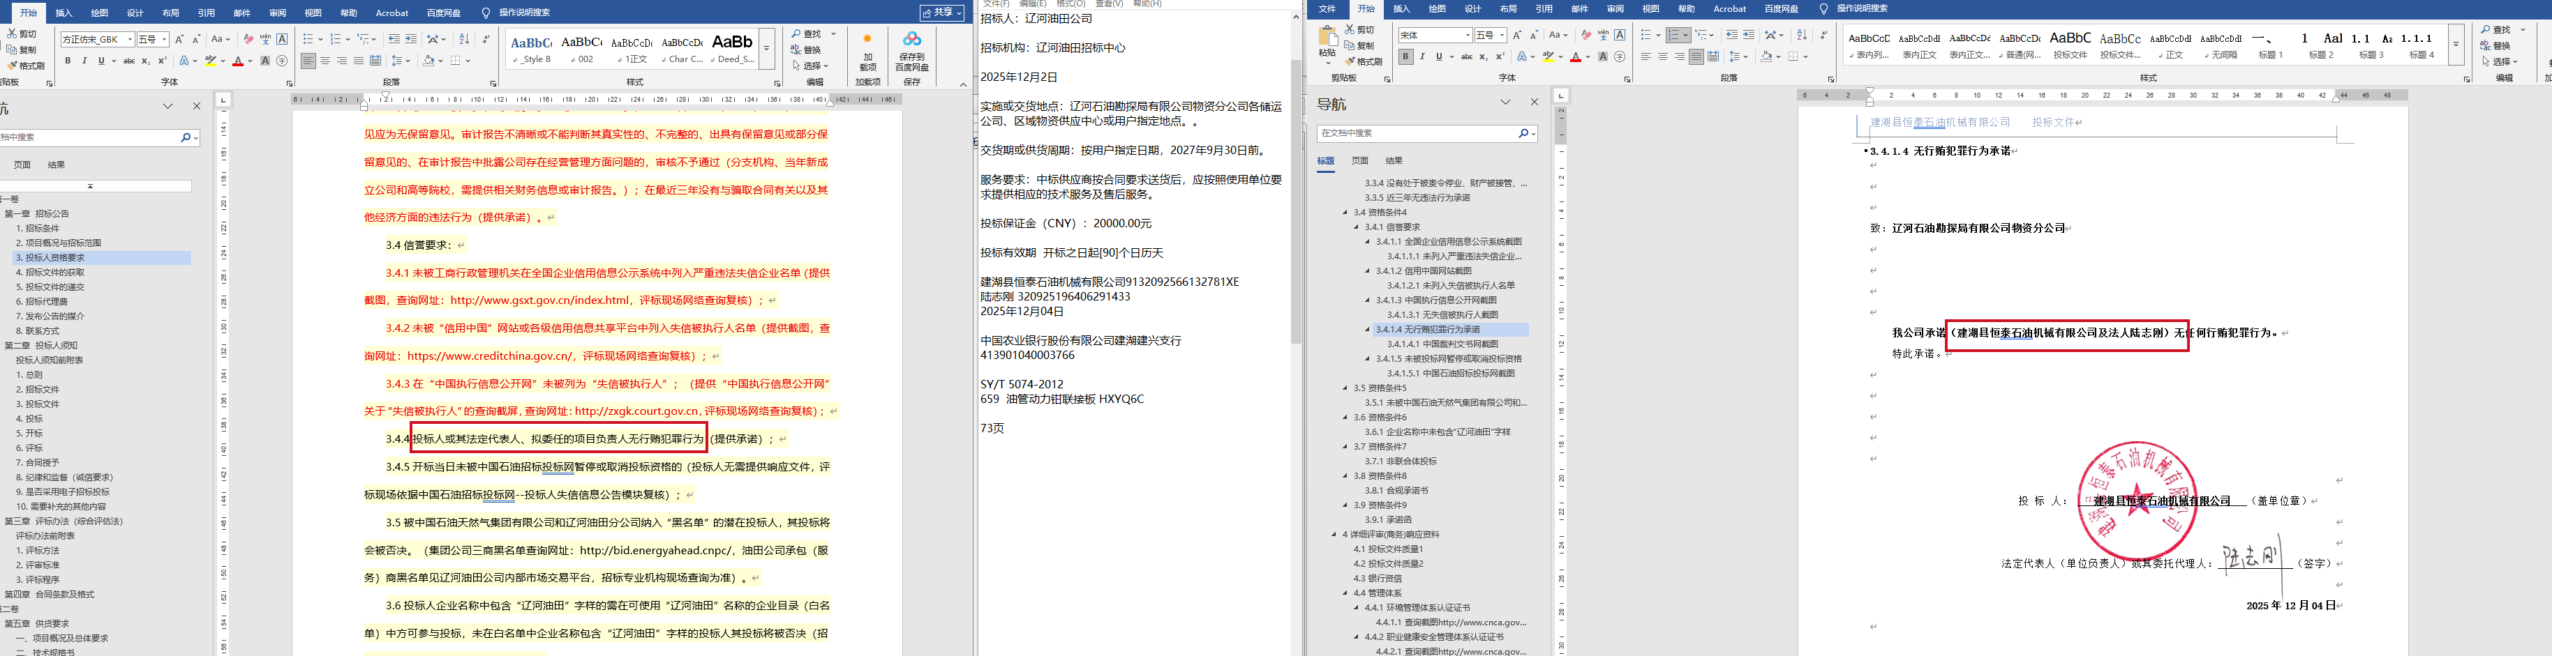This screenshot has height=656, width=2552.
Task: Toggle Subscript in right Word window
Action: click(1483, 57)
